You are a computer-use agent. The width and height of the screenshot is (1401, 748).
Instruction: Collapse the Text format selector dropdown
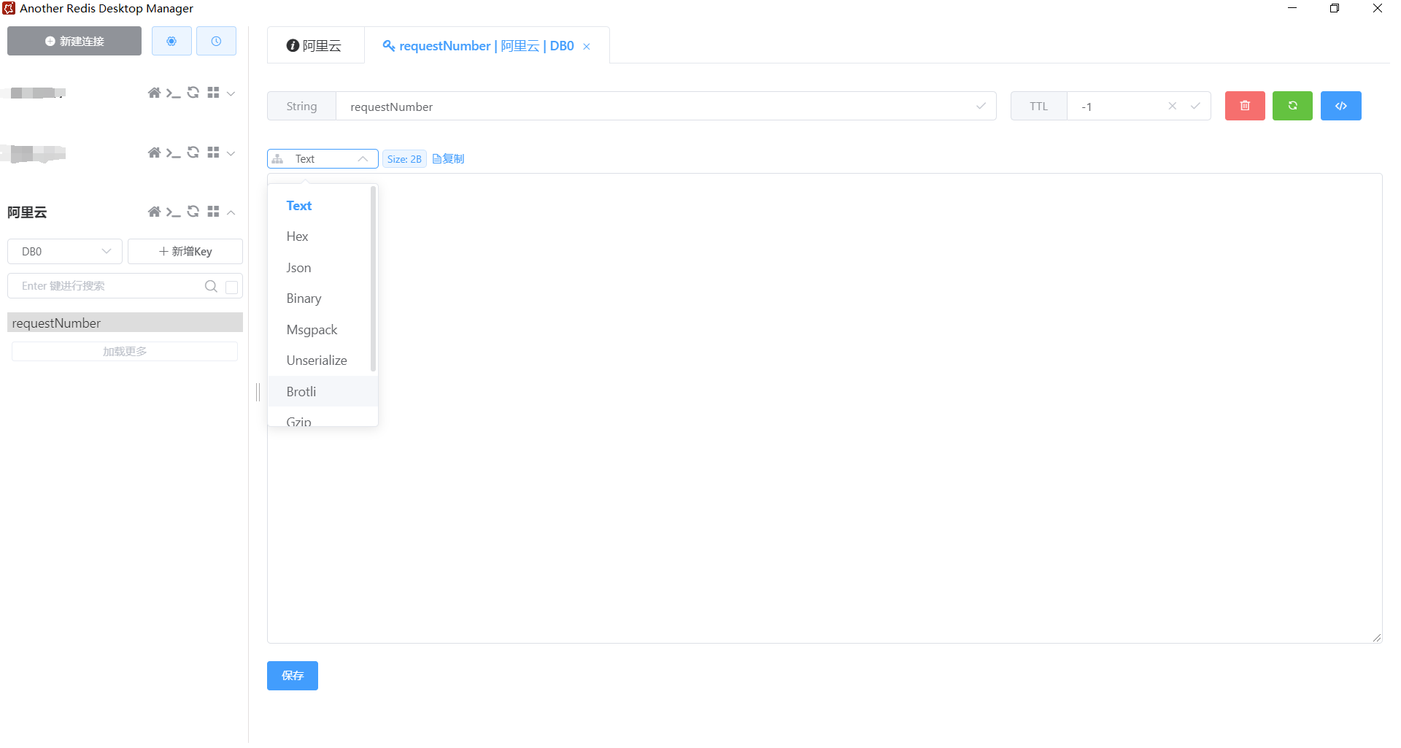[323, 158]
